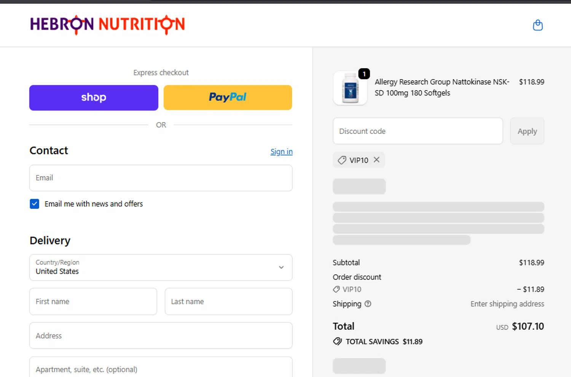Open the Country/Region dropdown
This screenshot has width=571, height=377.
click(161, 267)
